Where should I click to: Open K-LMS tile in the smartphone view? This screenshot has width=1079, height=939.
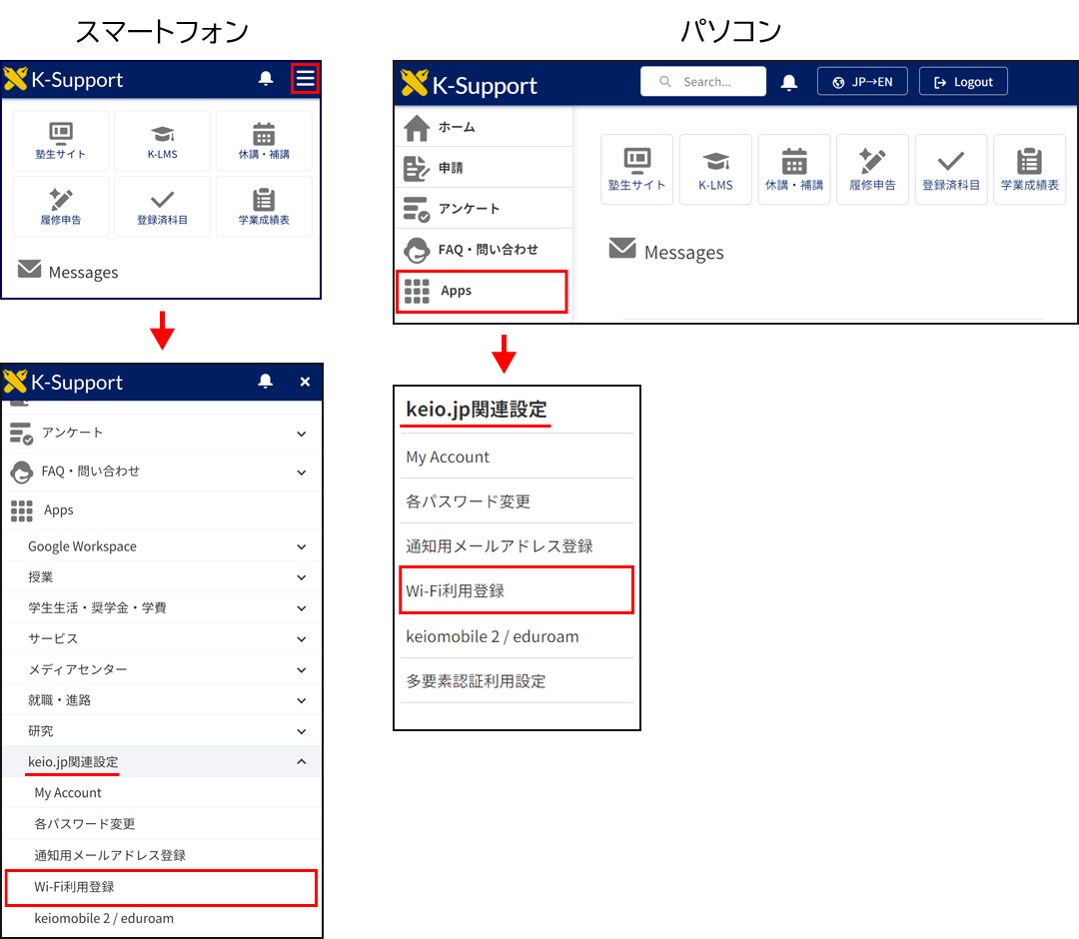pos(162,142)
